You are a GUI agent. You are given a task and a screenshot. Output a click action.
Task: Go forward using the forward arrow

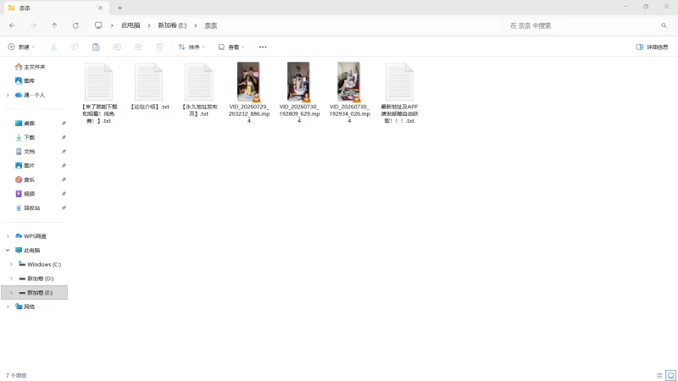point(33,25)
